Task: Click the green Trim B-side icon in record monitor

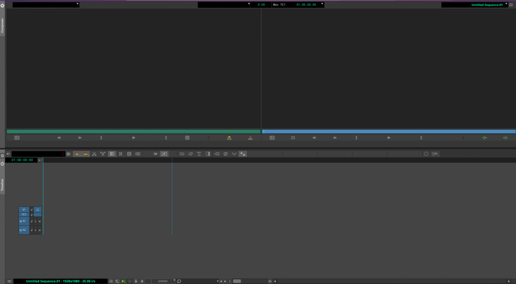Action: (x=506, y=137)
